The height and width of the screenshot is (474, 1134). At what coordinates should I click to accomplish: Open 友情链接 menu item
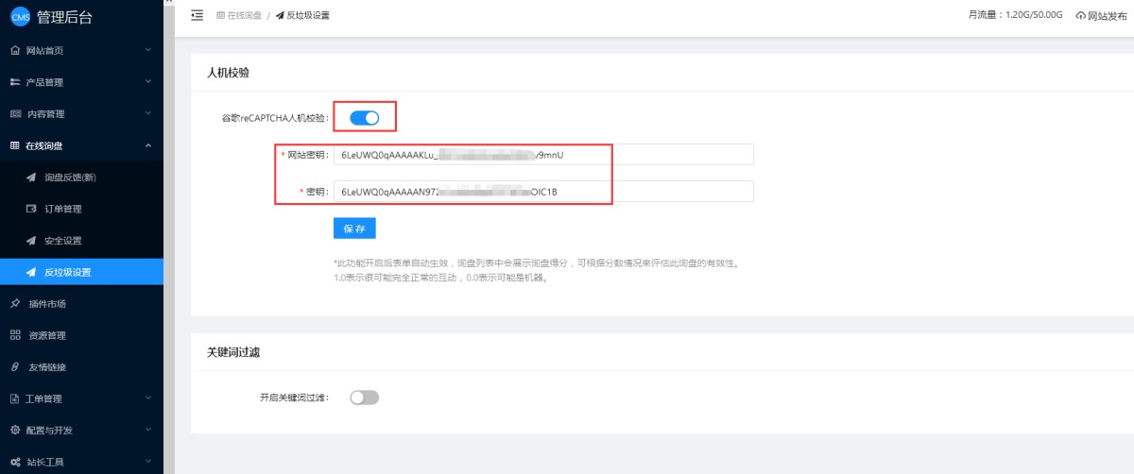click(x=81, y=366)
